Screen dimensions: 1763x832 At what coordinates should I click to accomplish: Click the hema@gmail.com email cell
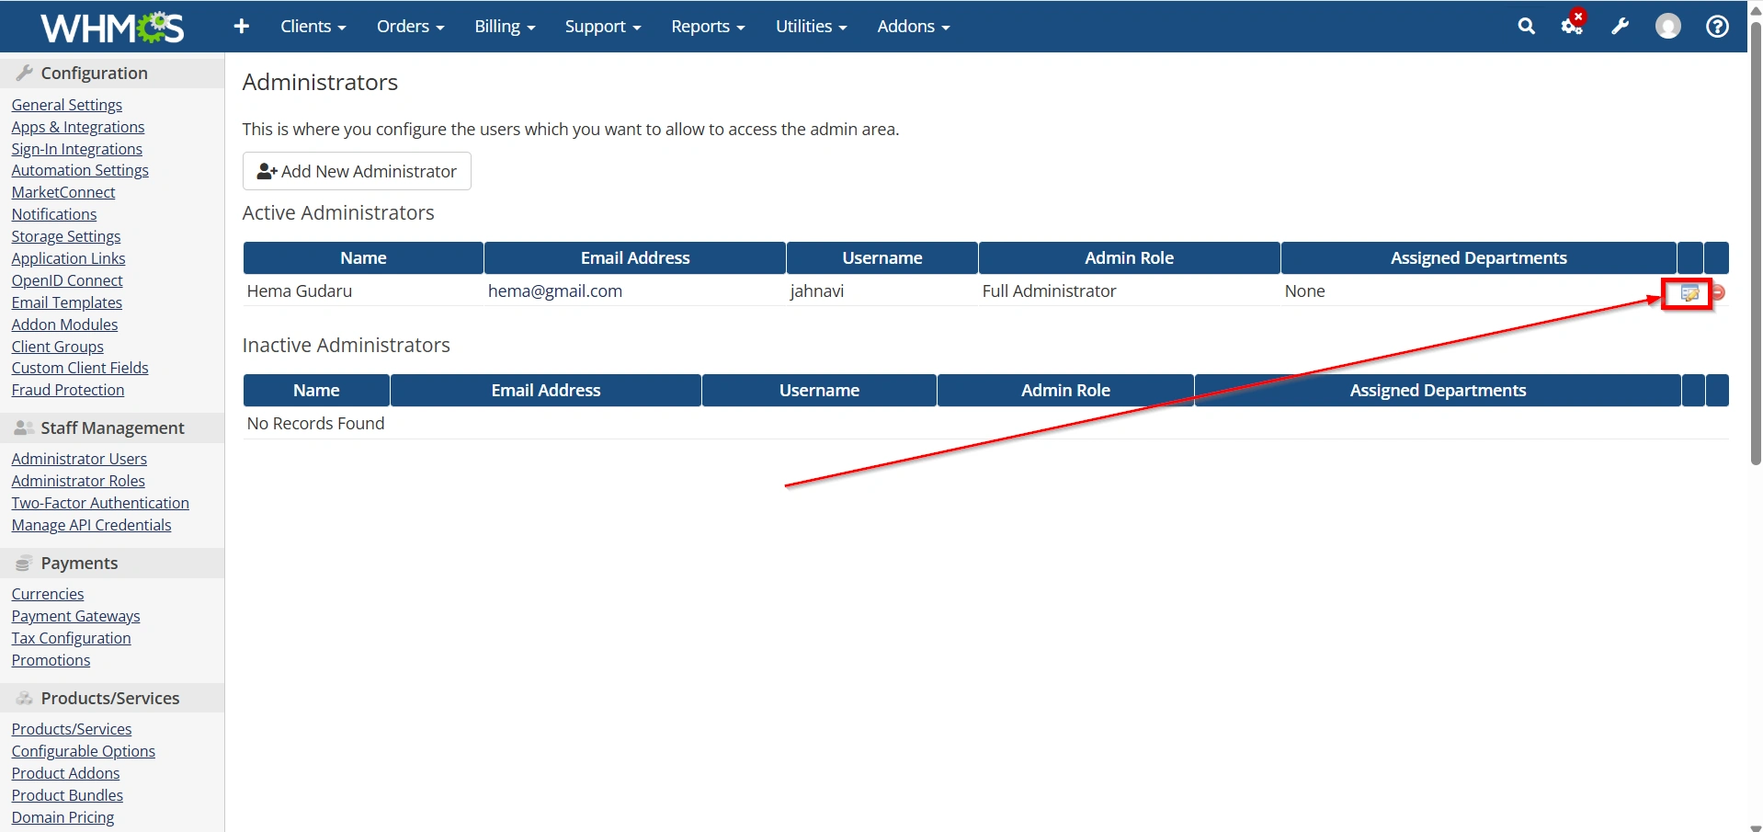click(554, 291)
